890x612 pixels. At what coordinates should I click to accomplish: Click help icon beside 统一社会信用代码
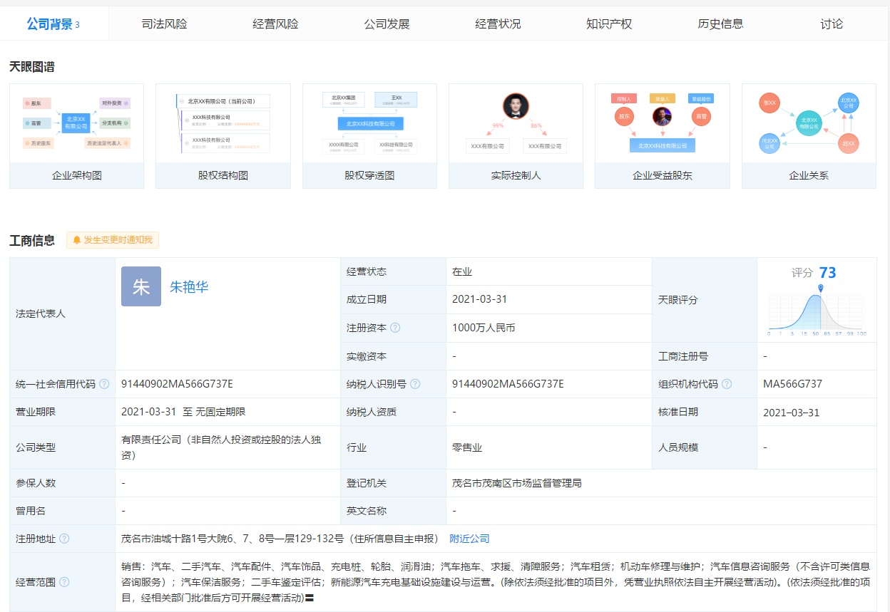(x=104, y=384)
